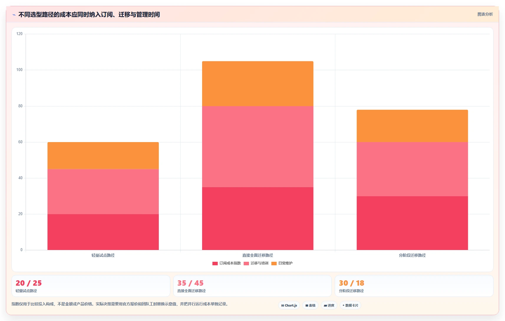Click 分阶段迁移路径 orange top segment

[412, 126]
